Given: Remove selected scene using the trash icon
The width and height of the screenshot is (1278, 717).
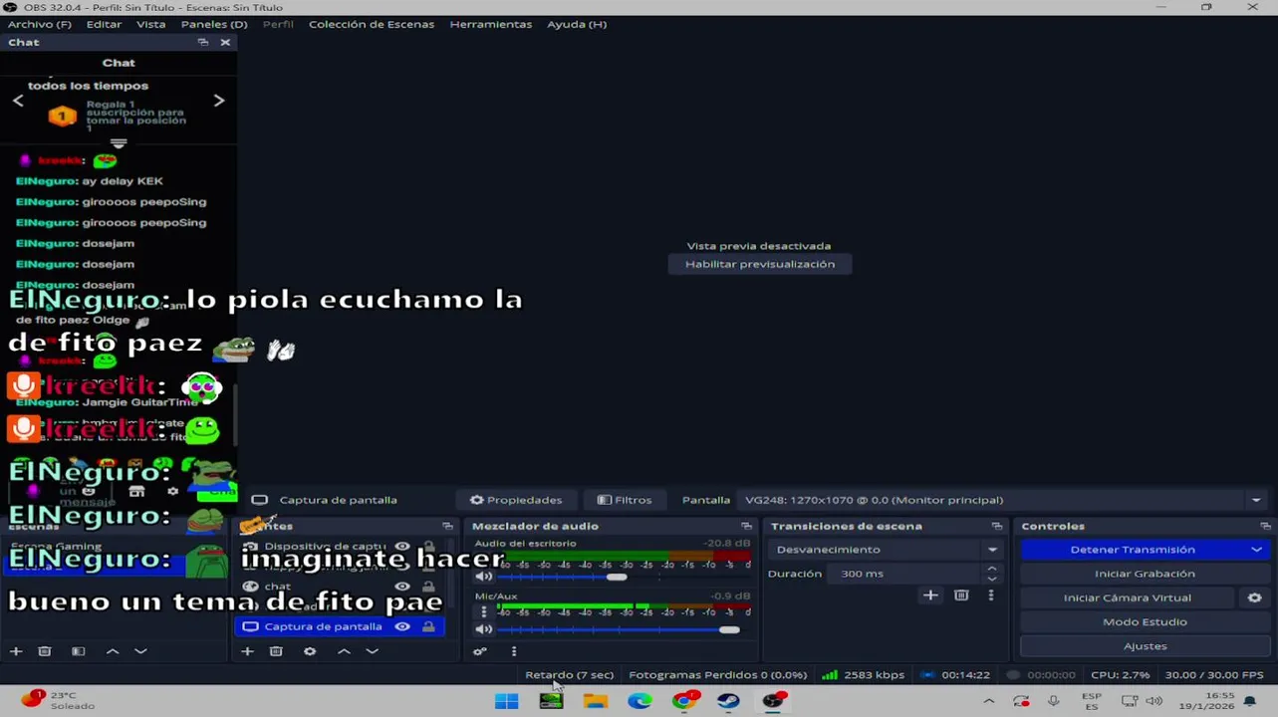Looking at the screenshot, I should [x=45, y=651].
